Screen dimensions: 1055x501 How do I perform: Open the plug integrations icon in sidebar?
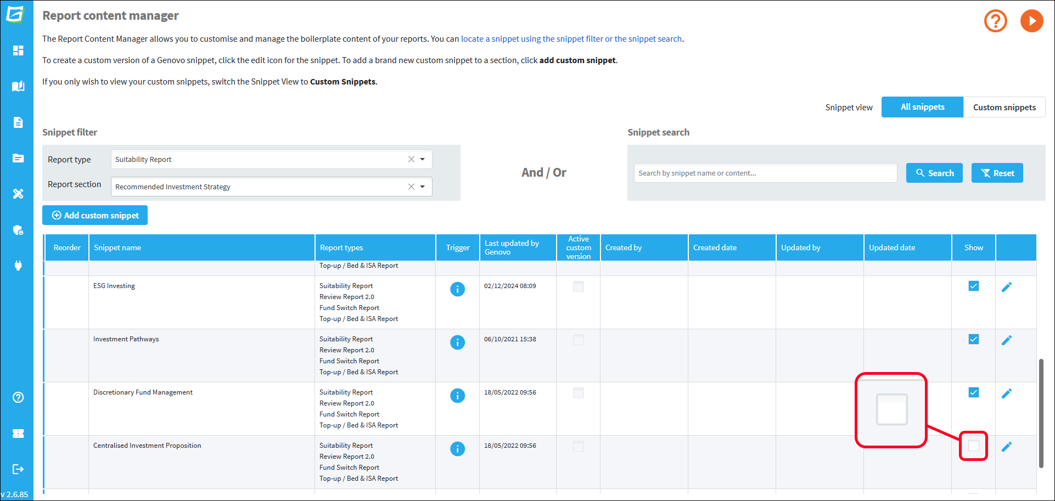click(18, 266)
